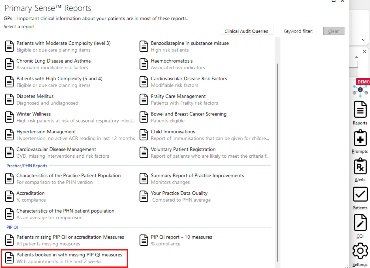This screenshot has width=370, height=268.
Task: Click document icon for Chronic Lung Disease and Asthma
Action: pos(9,64)
